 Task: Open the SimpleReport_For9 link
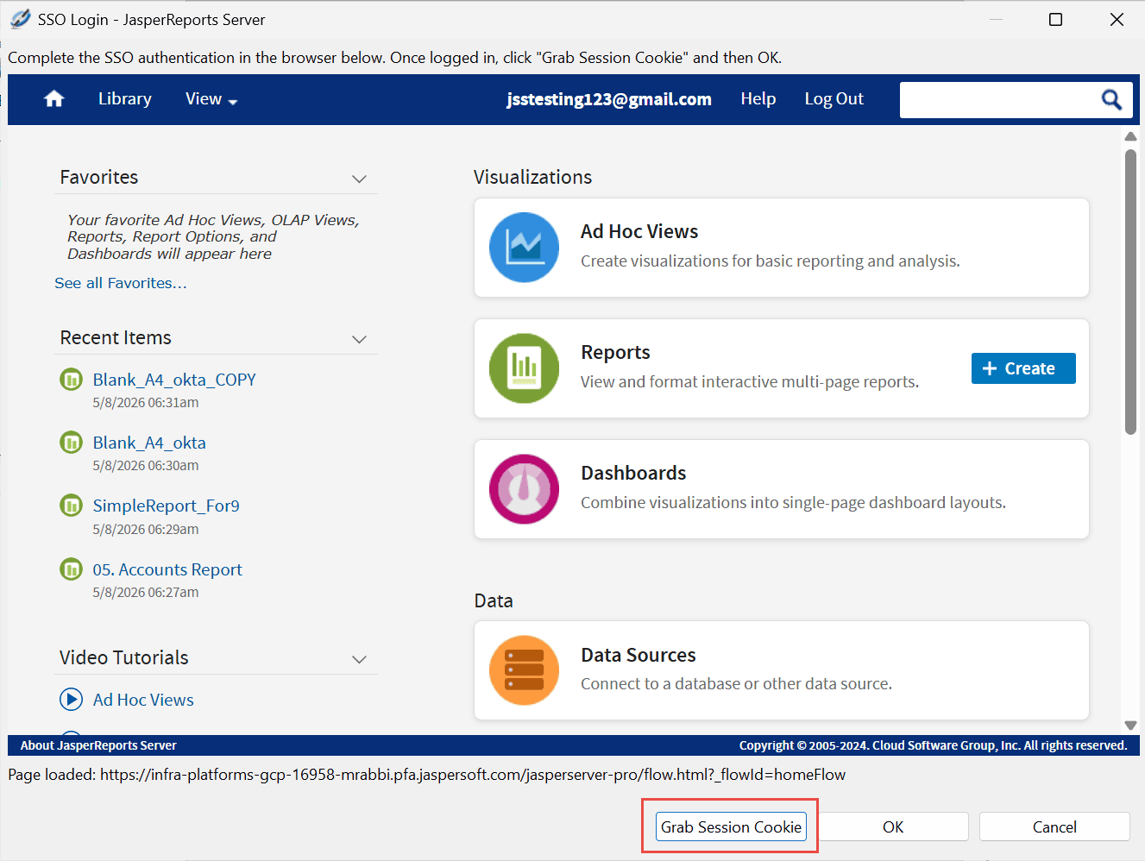[x=167, y=506]
